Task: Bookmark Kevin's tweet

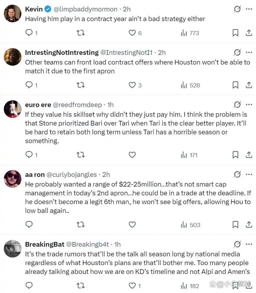Action: coord(235,33)
